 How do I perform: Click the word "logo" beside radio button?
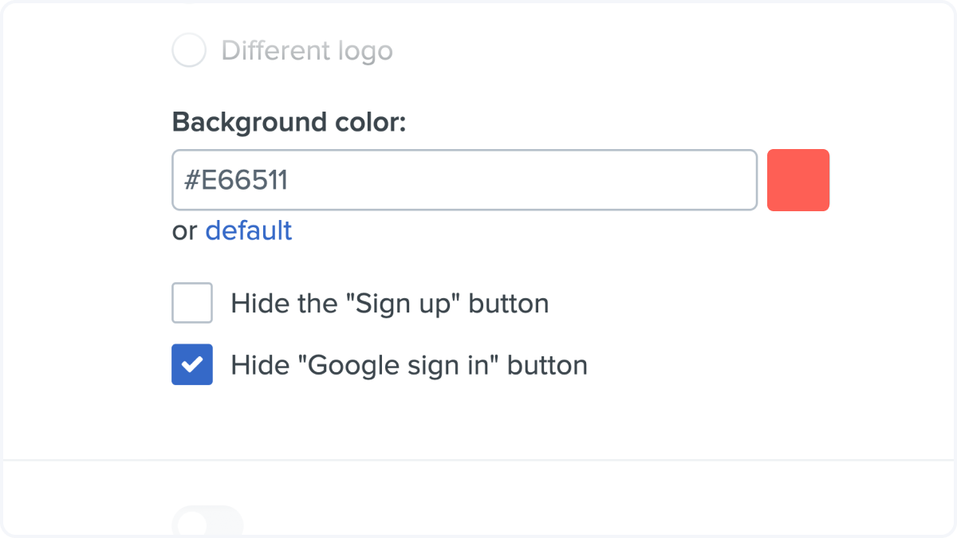(364, 51)
